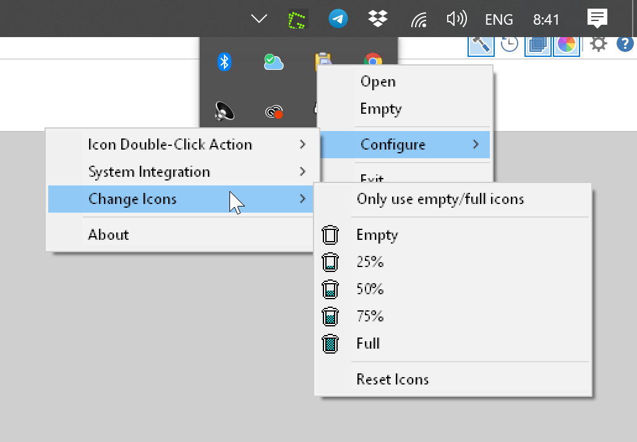The image size is (637, 442).
Task: Change the 75% bin icon entry
Action: 453,317
